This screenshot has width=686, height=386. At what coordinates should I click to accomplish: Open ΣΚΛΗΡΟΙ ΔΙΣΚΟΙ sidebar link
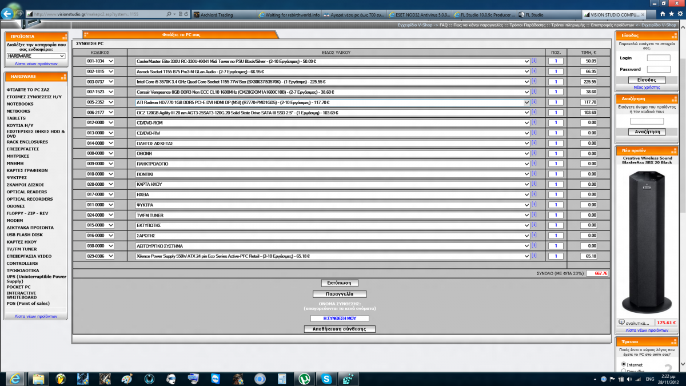pos(25,185)
